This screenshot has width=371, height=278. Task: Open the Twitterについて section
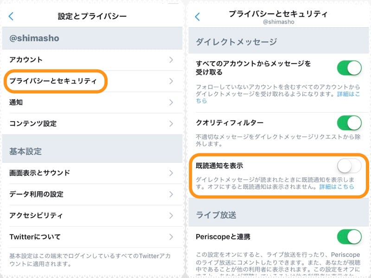click(x=56, y=237)
